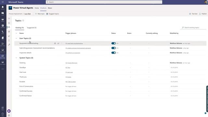Switch to the Home tab

tap(37, 8)
